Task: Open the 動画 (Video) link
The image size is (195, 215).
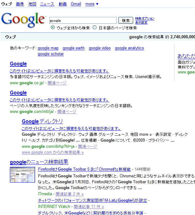Action: pos(63,4)
